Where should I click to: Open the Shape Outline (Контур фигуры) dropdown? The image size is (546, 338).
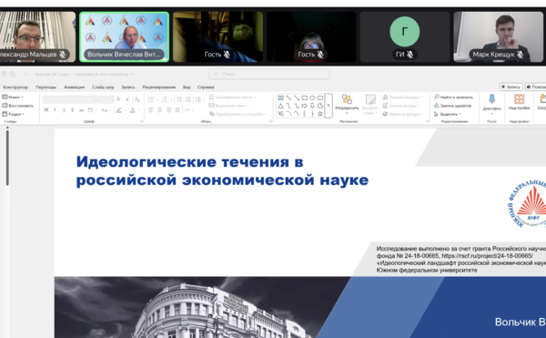[x=402, y=106]
